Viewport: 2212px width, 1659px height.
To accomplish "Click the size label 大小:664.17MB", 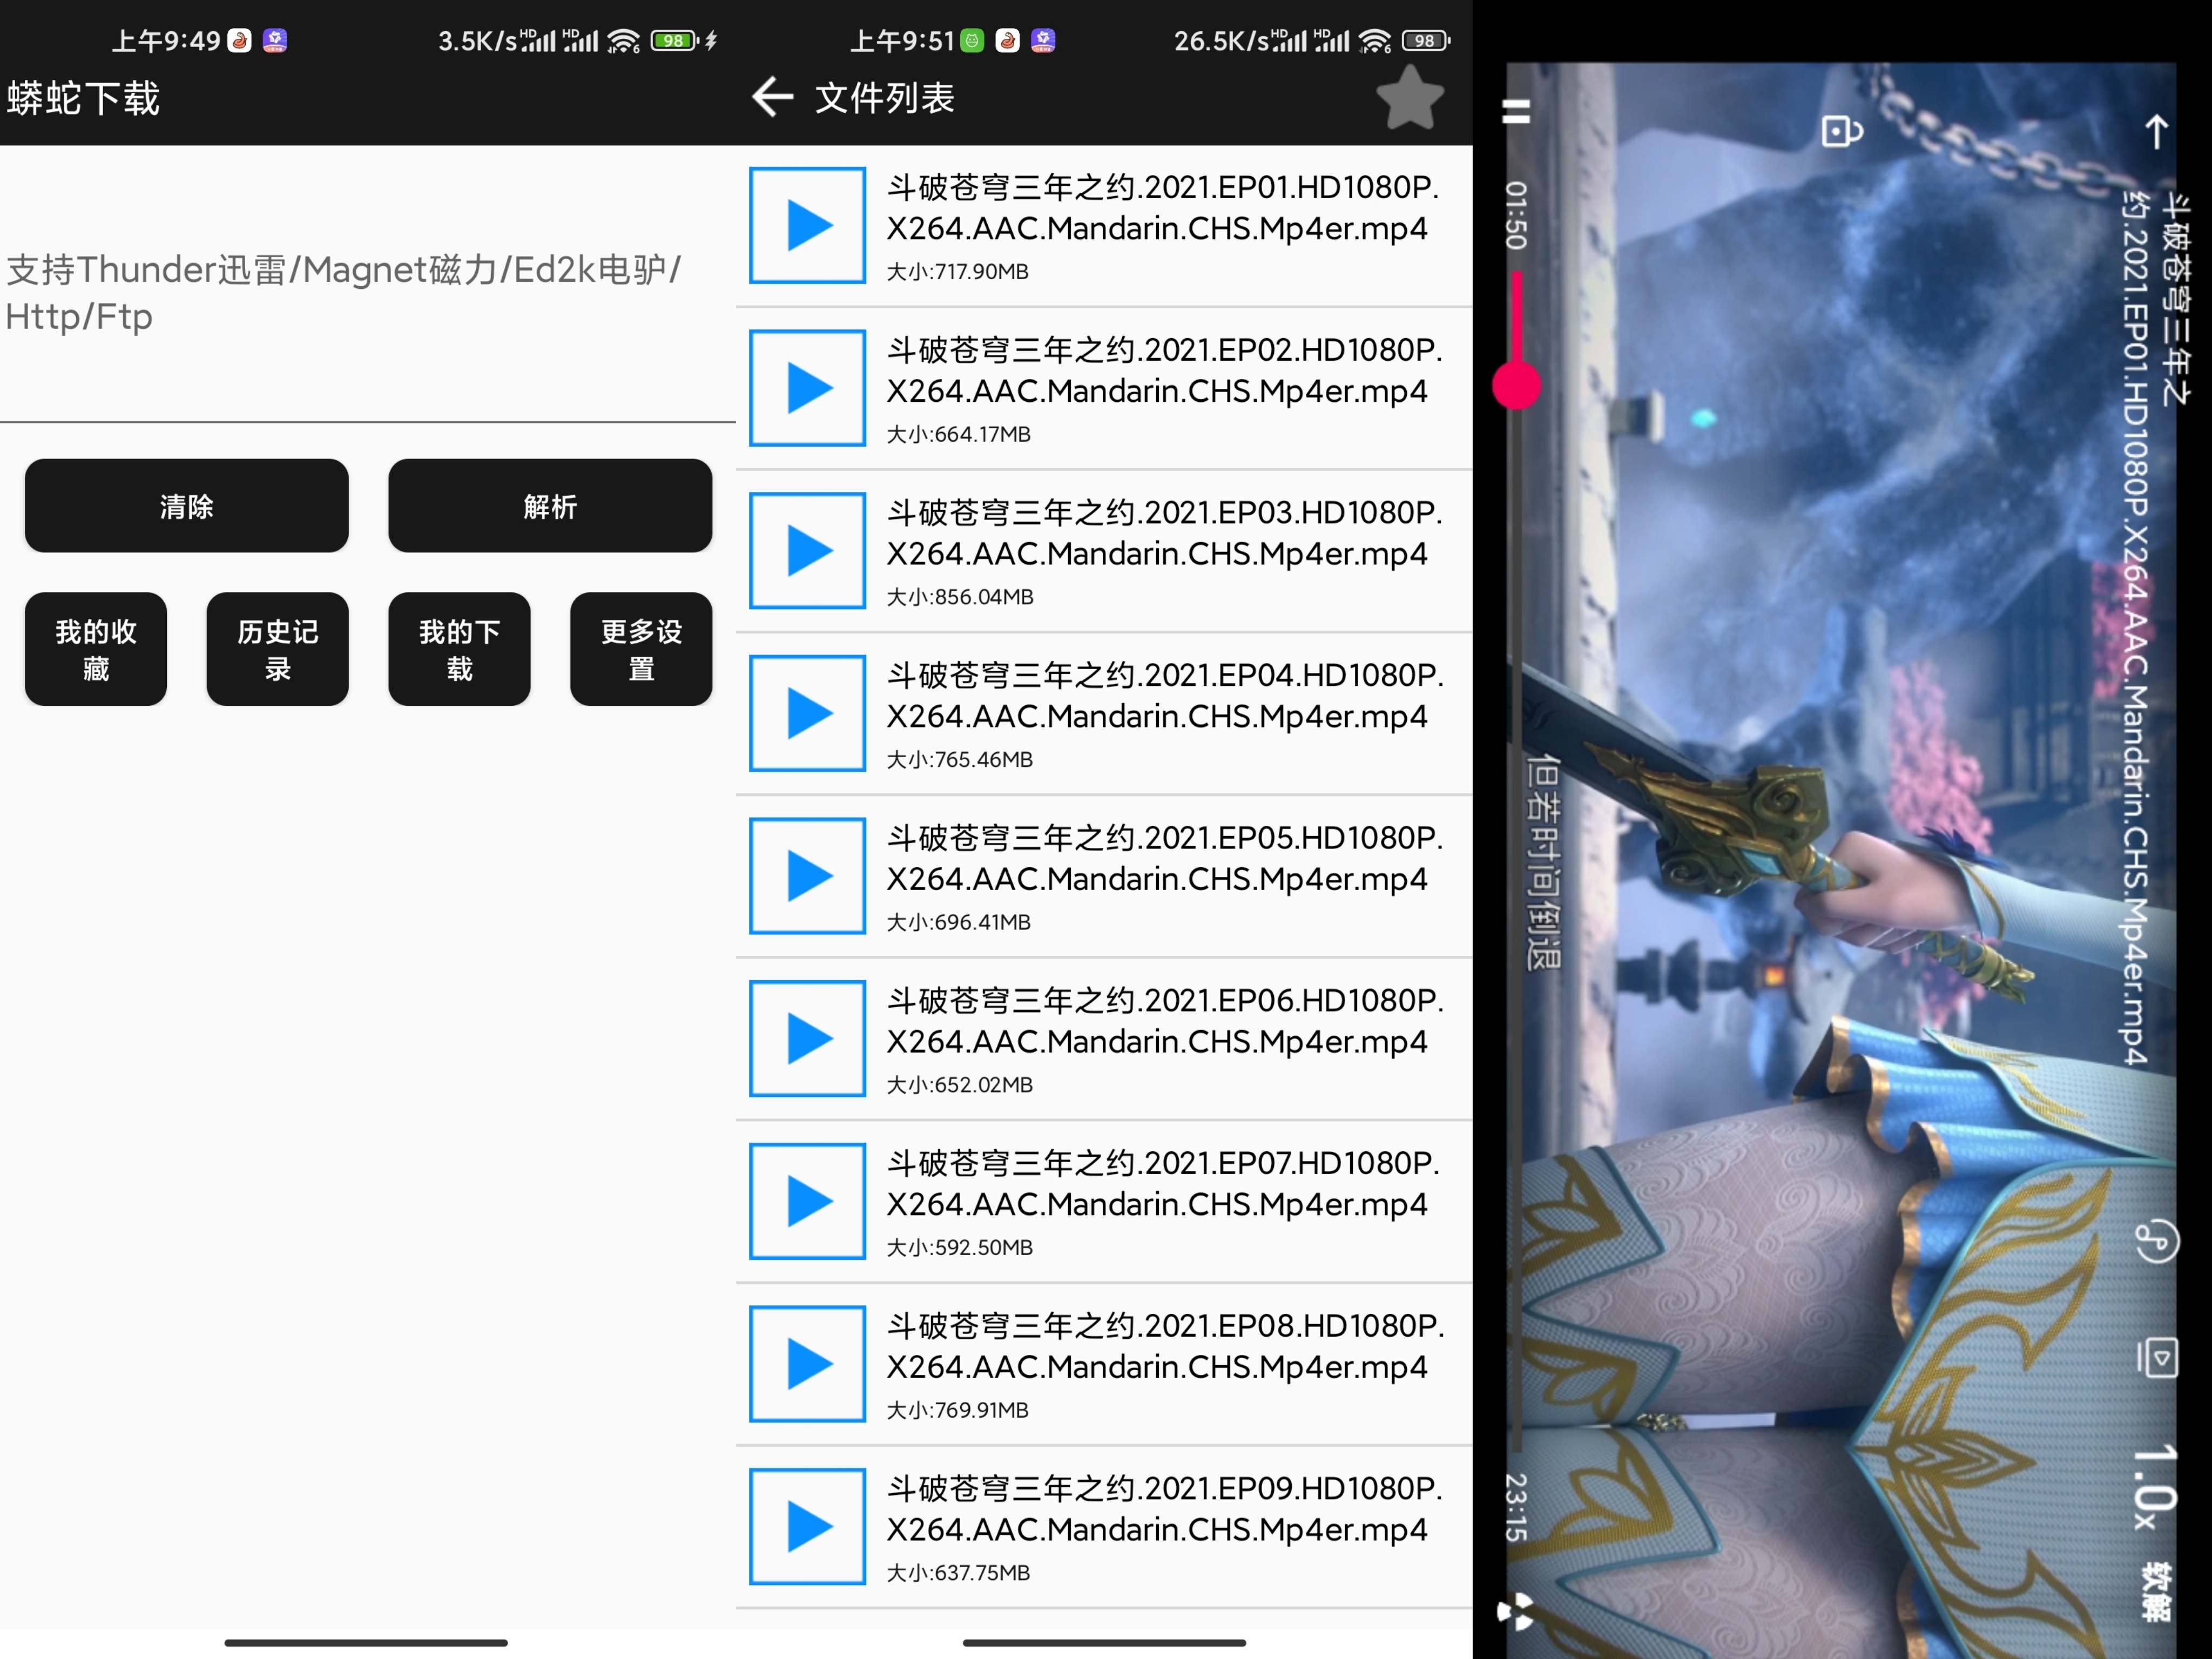I will [x=958, y=434].
